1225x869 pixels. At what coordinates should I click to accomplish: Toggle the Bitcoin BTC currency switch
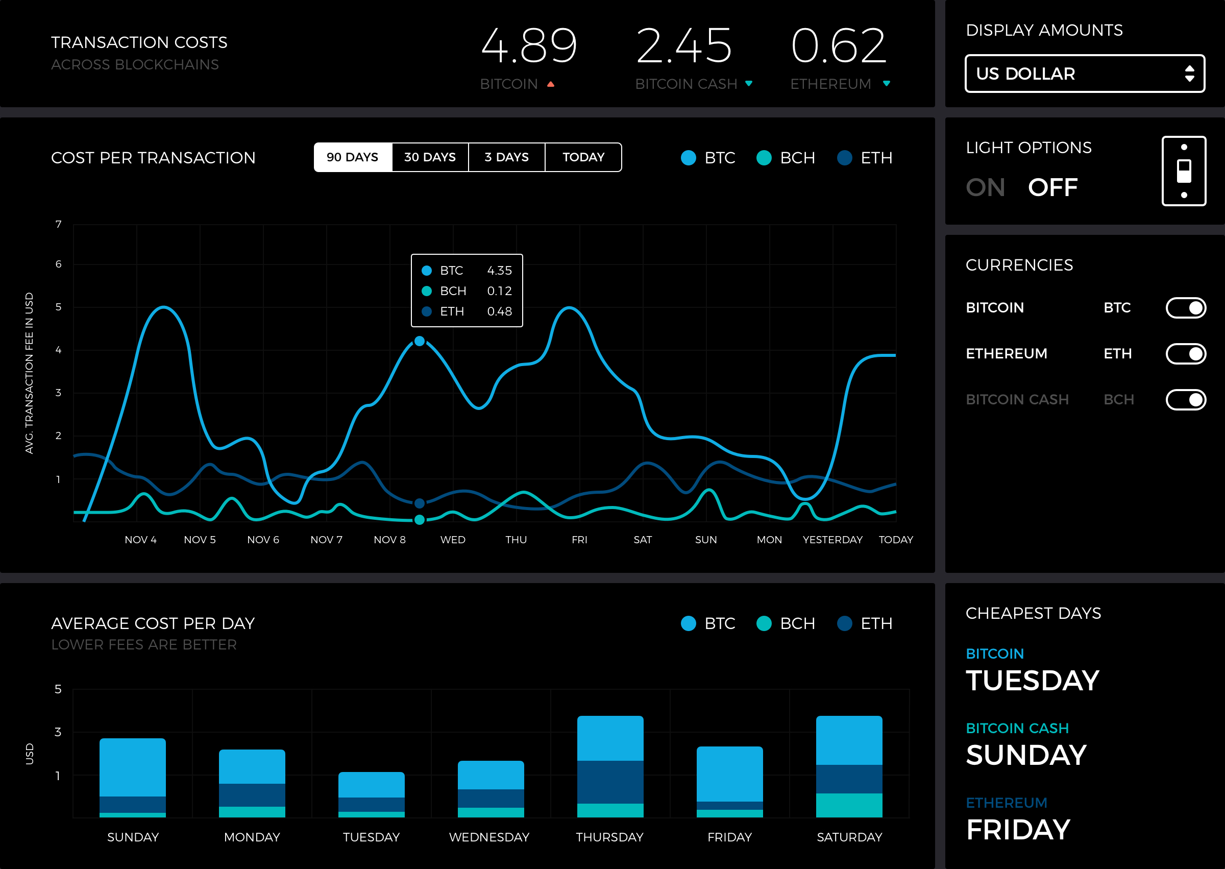tap(1185, 308)
